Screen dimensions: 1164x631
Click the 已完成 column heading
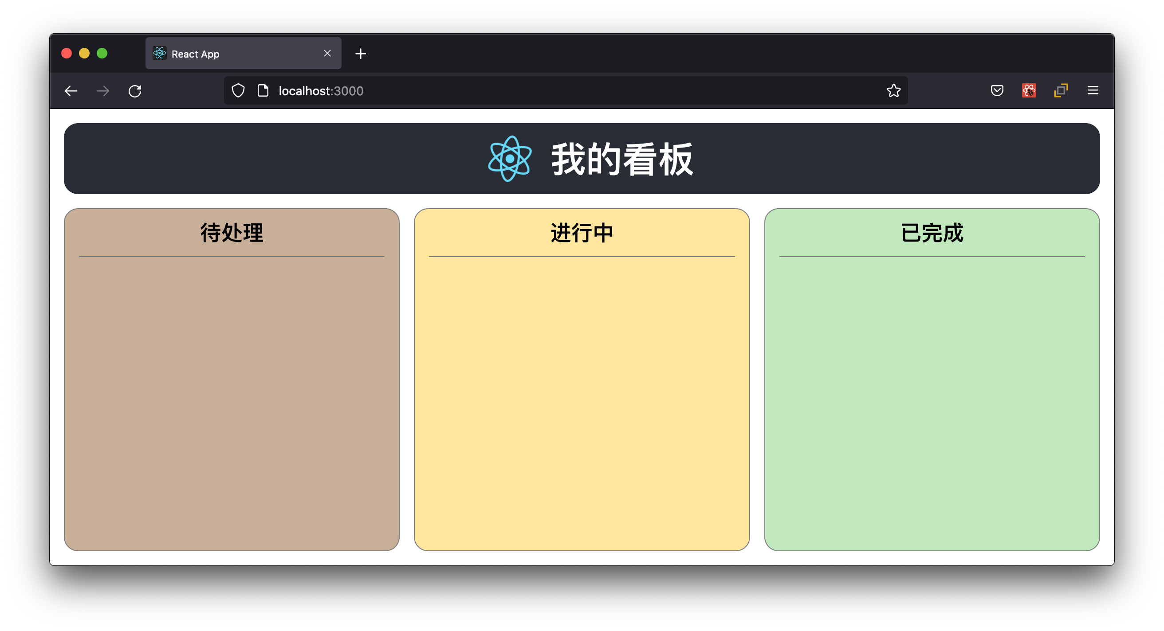coord(932,233)
